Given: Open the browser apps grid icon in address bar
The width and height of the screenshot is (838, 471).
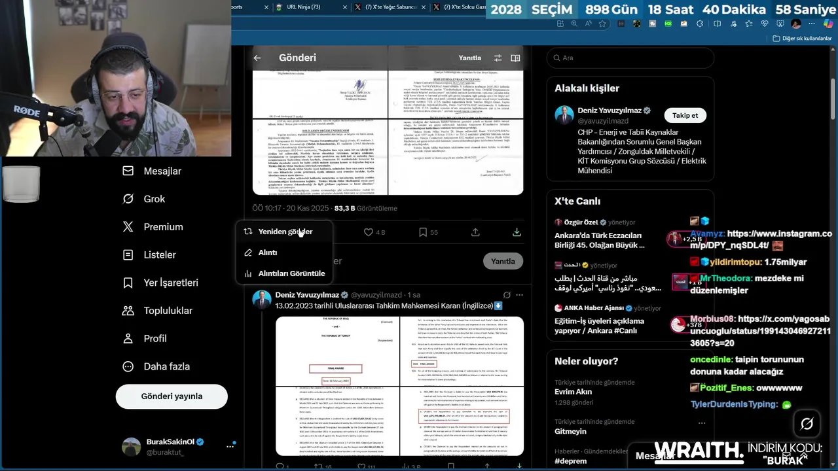Looking at the screenshot, I should (560, 24).
